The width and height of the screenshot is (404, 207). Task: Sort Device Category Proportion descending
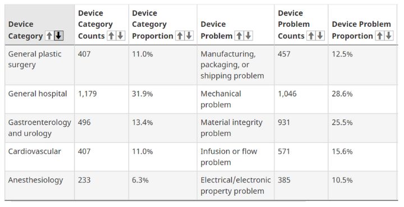[189, 36]
